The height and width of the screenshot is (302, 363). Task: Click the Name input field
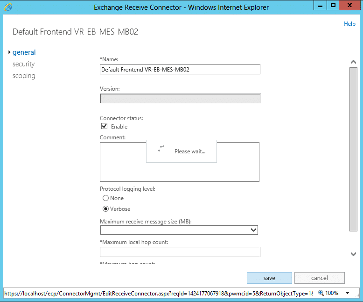pyautogui.click(x=180, y=69)
